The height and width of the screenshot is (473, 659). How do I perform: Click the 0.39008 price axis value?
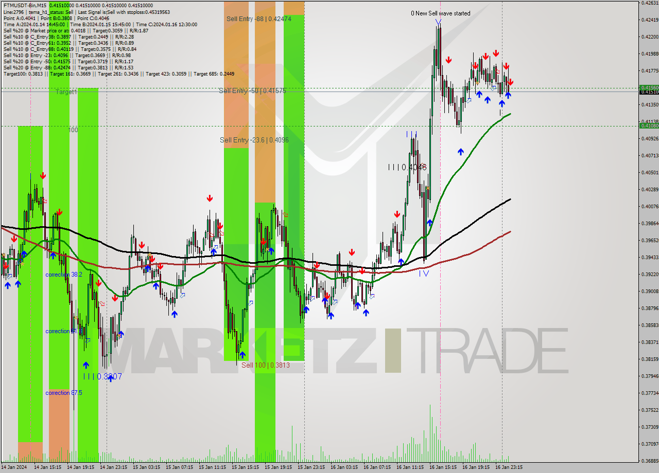coord(650,292)
